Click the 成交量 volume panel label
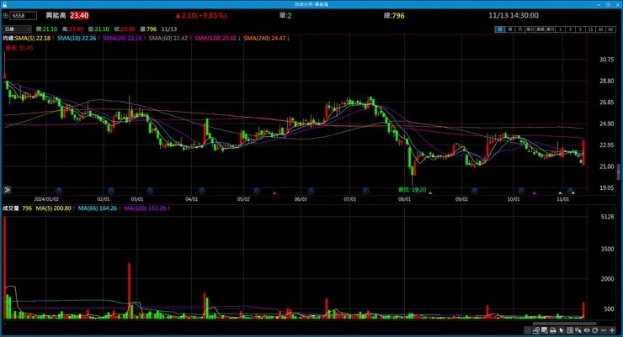623x337 pixels. [x=11, y=208]
